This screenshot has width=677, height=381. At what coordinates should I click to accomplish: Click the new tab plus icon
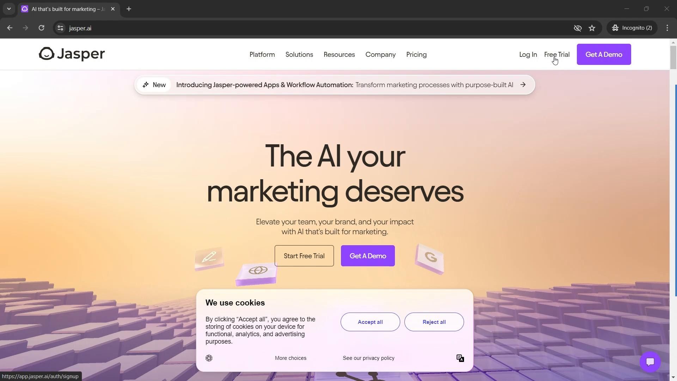(x=129, y=9)
